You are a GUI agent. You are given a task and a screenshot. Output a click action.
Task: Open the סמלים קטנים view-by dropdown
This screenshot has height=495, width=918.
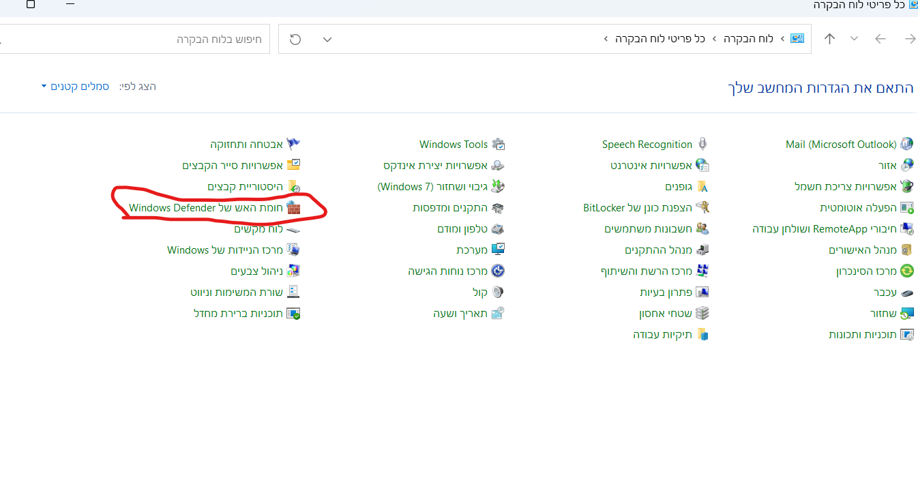[x=75, y=87]
